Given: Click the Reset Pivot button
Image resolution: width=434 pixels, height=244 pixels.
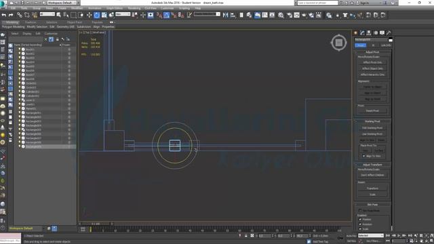Looking at the screenshot, I should point(372,111).
